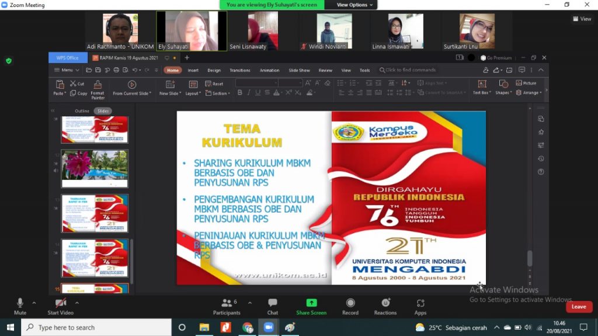The width and height of the screenshot is (598, 336).
Task: Click the Reset slide icon
Action: point(208,84)
